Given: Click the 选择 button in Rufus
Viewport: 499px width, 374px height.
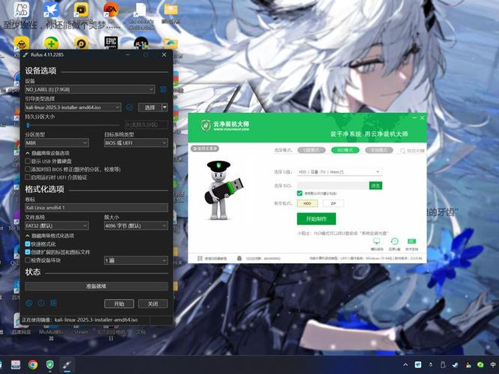Looking at the screenshot, I should (150, 107).
